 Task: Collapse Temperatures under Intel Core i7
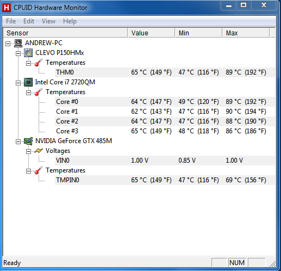tap(28, 93)
